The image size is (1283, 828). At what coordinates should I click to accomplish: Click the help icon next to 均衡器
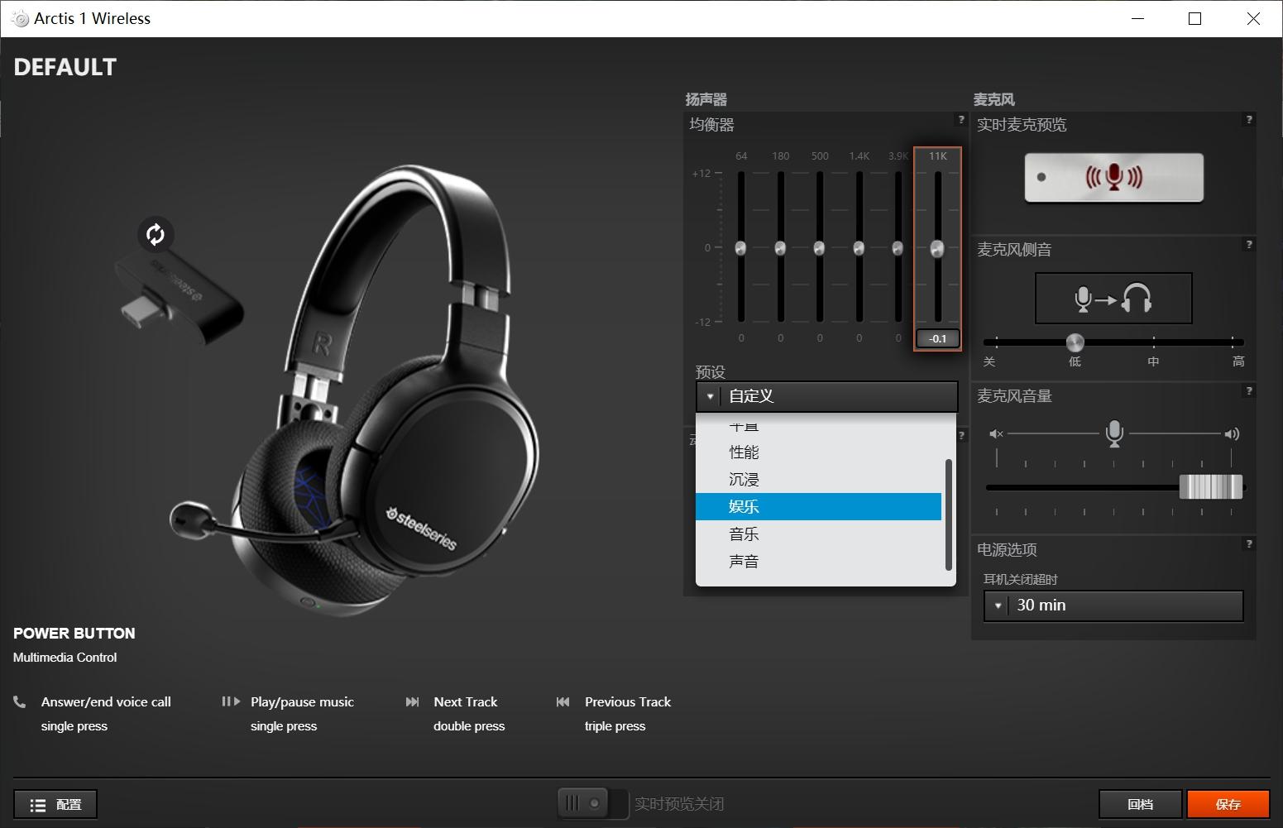(960, 120)
